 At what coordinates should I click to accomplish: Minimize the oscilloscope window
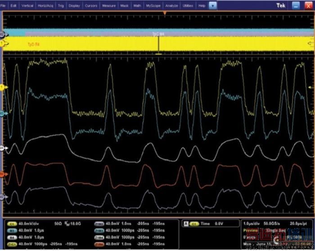coord(296,6)
